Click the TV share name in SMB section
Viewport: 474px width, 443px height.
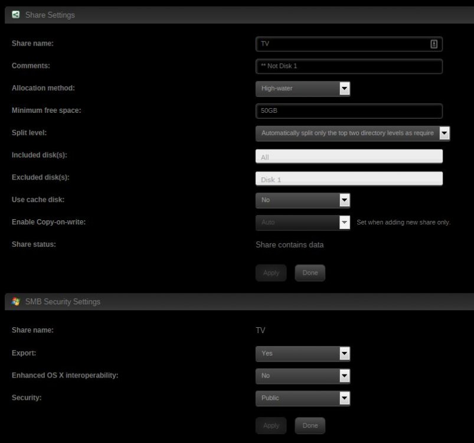point(260,330)
